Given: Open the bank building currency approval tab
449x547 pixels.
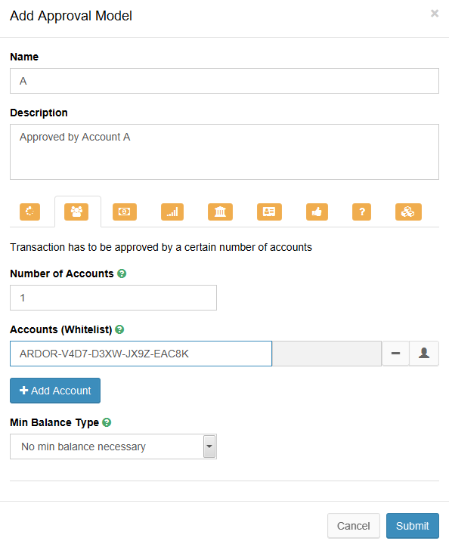Looking at the screenshot, I should pyautogui.click(x=220, y=212).
